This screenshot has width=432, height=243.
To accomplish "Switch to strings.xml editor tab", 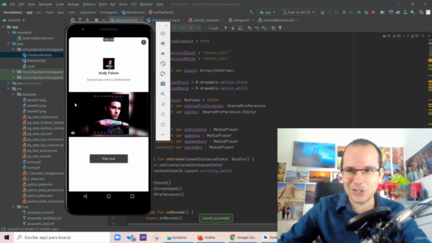I will pyautogui.click(x=239, y=20).
